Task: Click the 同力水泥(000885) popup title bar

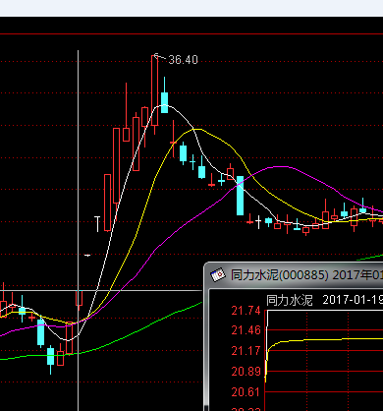Action: point(294,274)
